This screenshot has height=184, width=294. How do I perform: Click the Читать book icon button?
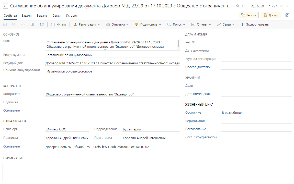pyautogui.click(x=59, y=24)
